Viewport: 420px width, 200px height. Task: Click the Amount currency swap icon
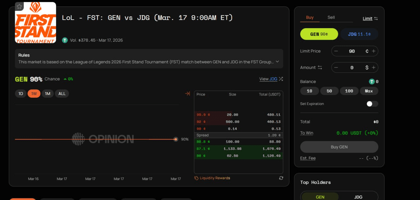click(x=320, y=68)
